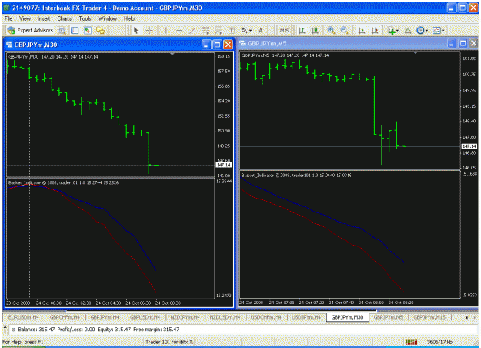Open the Window menu
481x348 pixels.
point(108,18)
